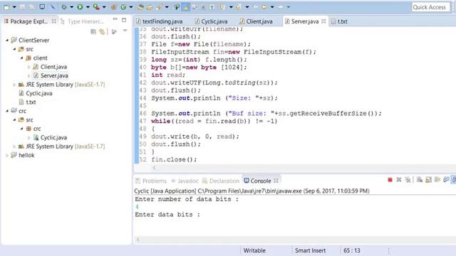Close the Server.java editor tab
The height and width of the screenshot is (256, 456).
click(x=323, y=21)
